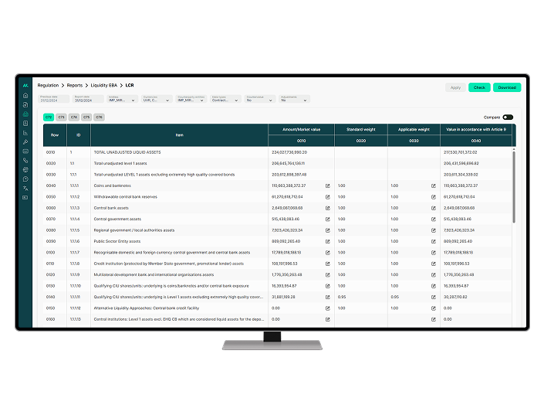The width and height of the screenshot is (544, 405).
Task: Click the Home icon in sidebar
Action: (25, 95)
